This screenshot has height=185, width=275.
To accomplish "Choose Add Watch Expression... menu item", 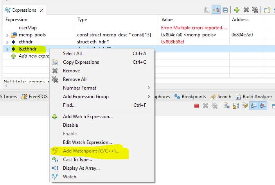I will pyautogui.click(x=102, y=117).
